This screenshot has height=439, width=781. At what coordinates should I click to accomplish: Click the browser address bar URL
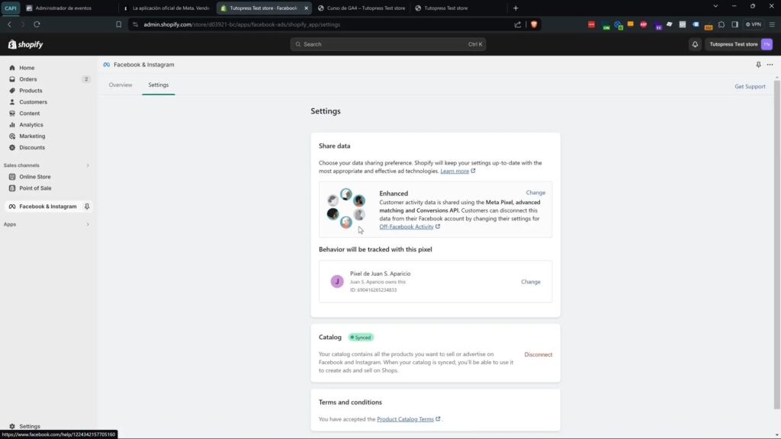click(242, 24)
